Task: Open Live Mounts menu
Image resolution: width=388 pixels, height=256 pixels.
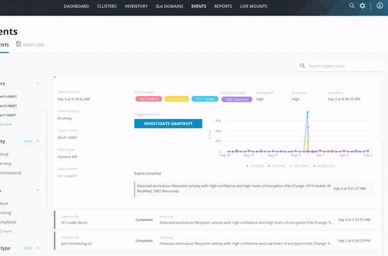Action: click(253, 6)
